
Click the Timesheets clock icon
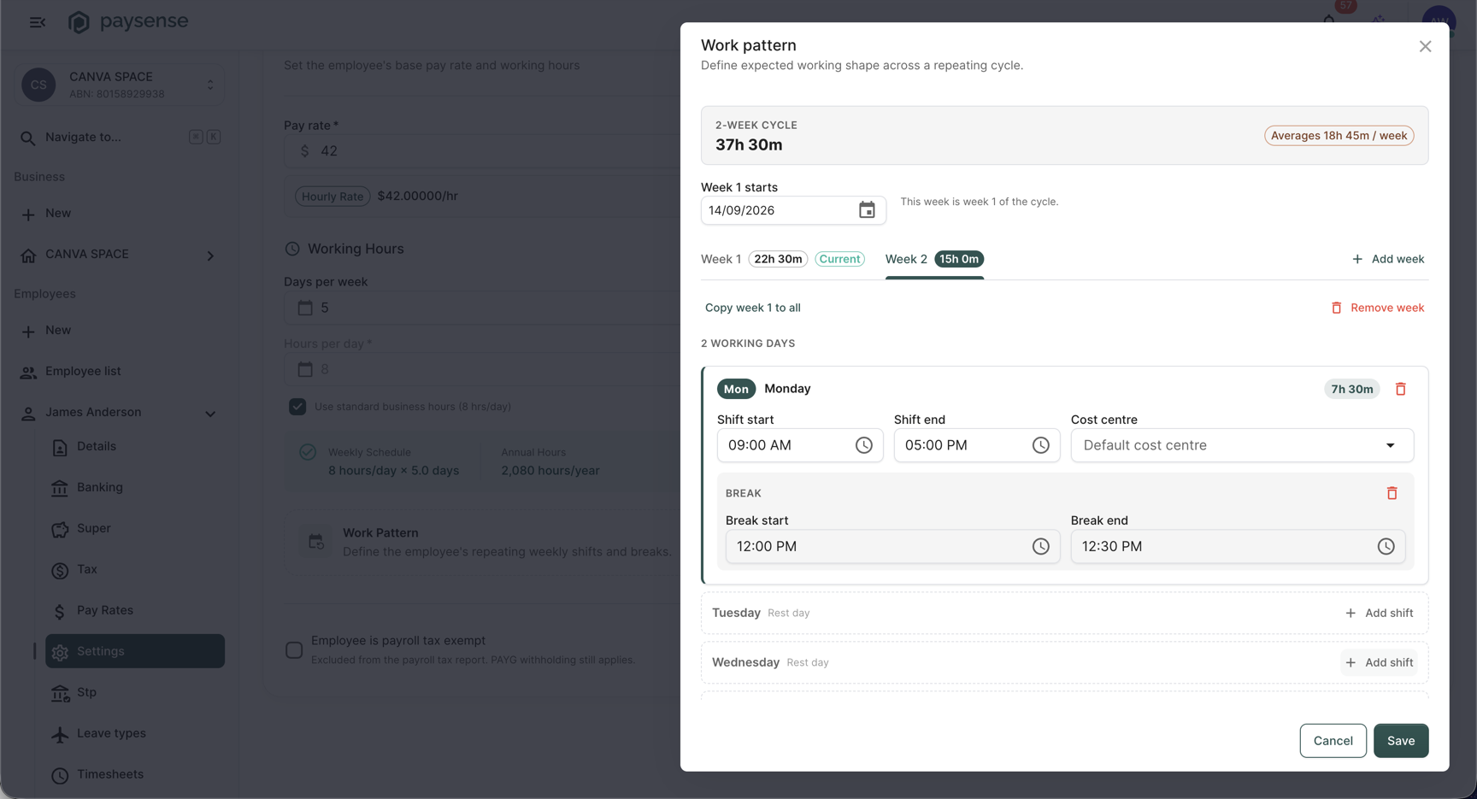(x=60, y=775)
